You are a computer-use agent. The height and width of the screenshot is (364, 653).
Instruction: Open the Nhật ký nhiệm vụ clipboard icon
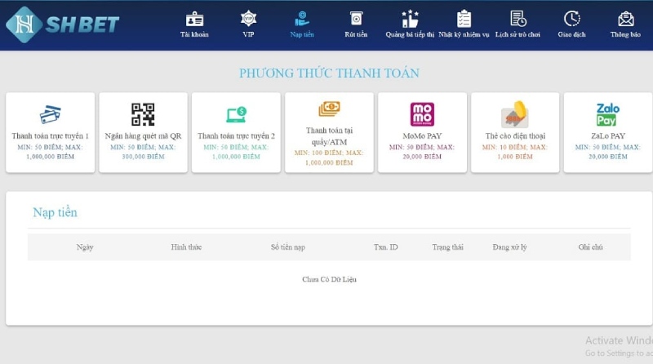point(464,19)
